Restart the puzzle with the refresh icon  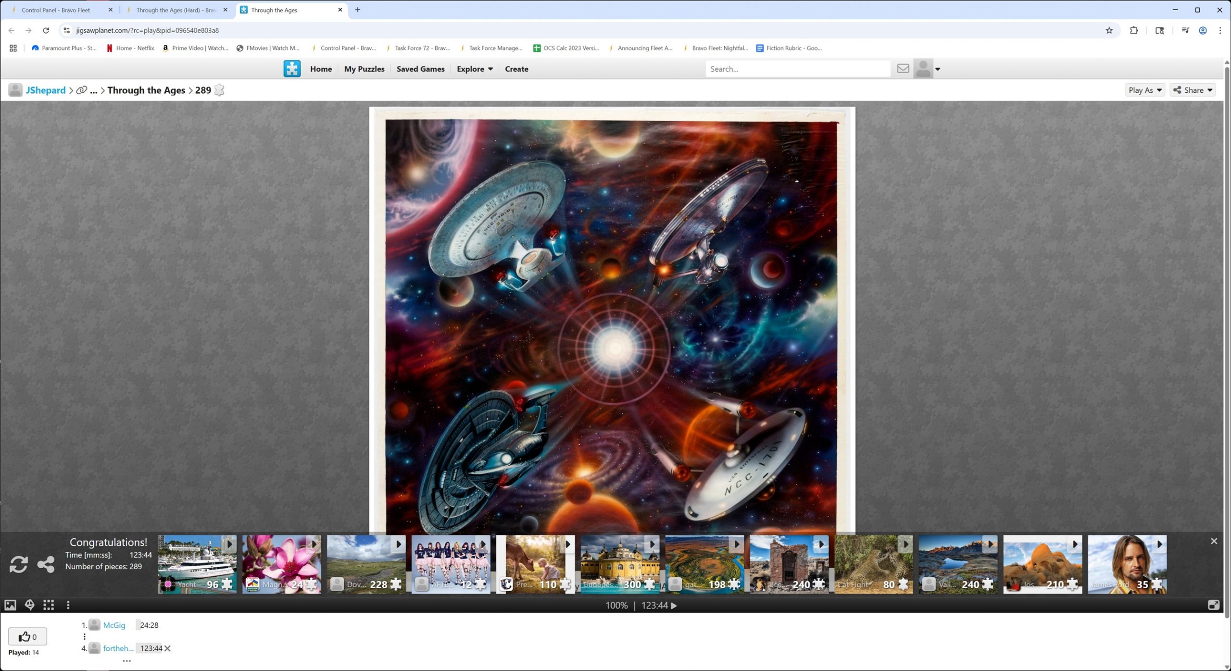[19, 564]
